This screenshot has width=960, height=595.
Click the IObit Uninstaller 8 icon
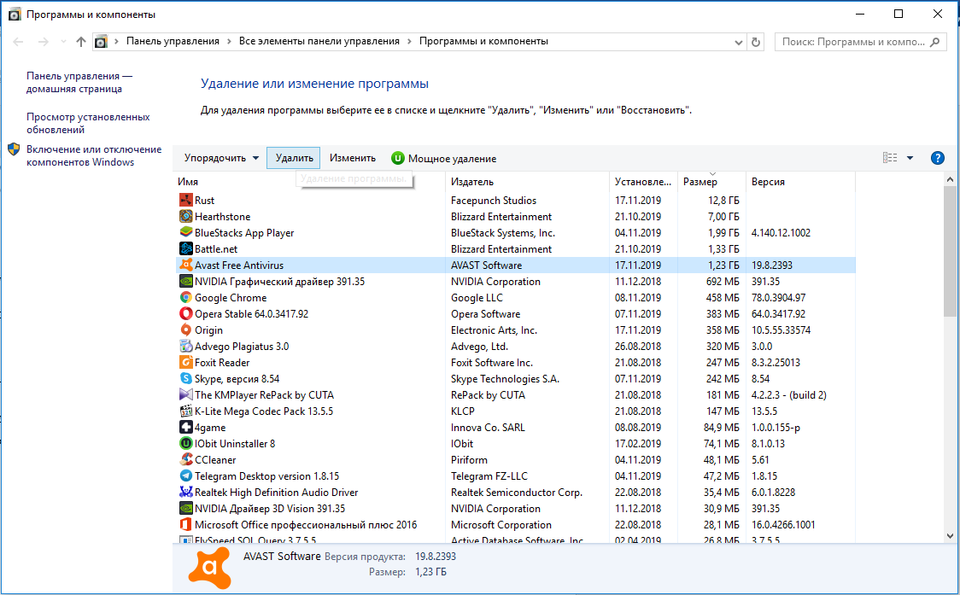[x=185, y=443]
